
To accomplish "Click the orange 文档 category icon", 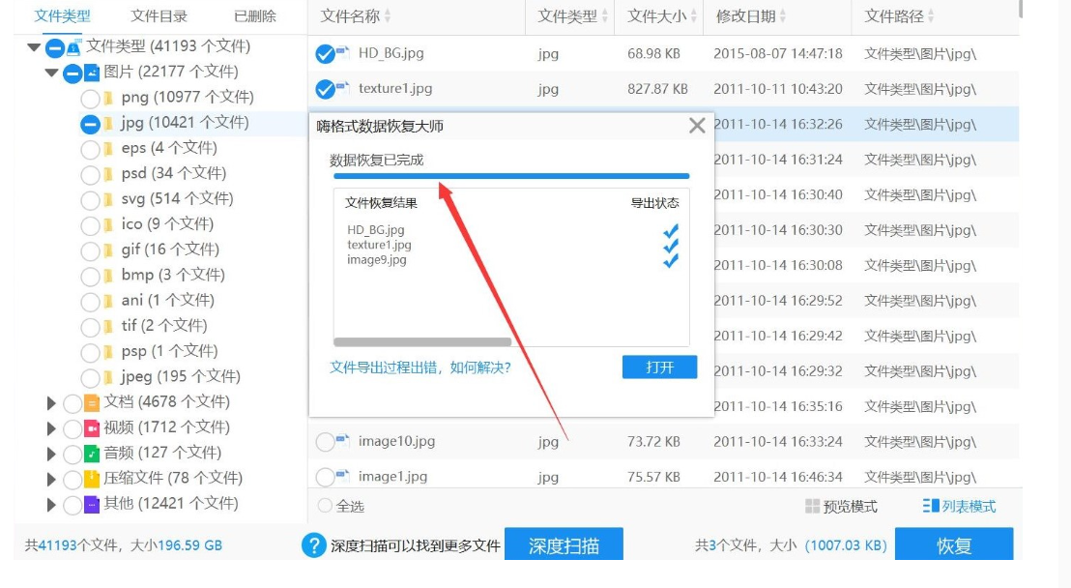I will coord(92,402).
